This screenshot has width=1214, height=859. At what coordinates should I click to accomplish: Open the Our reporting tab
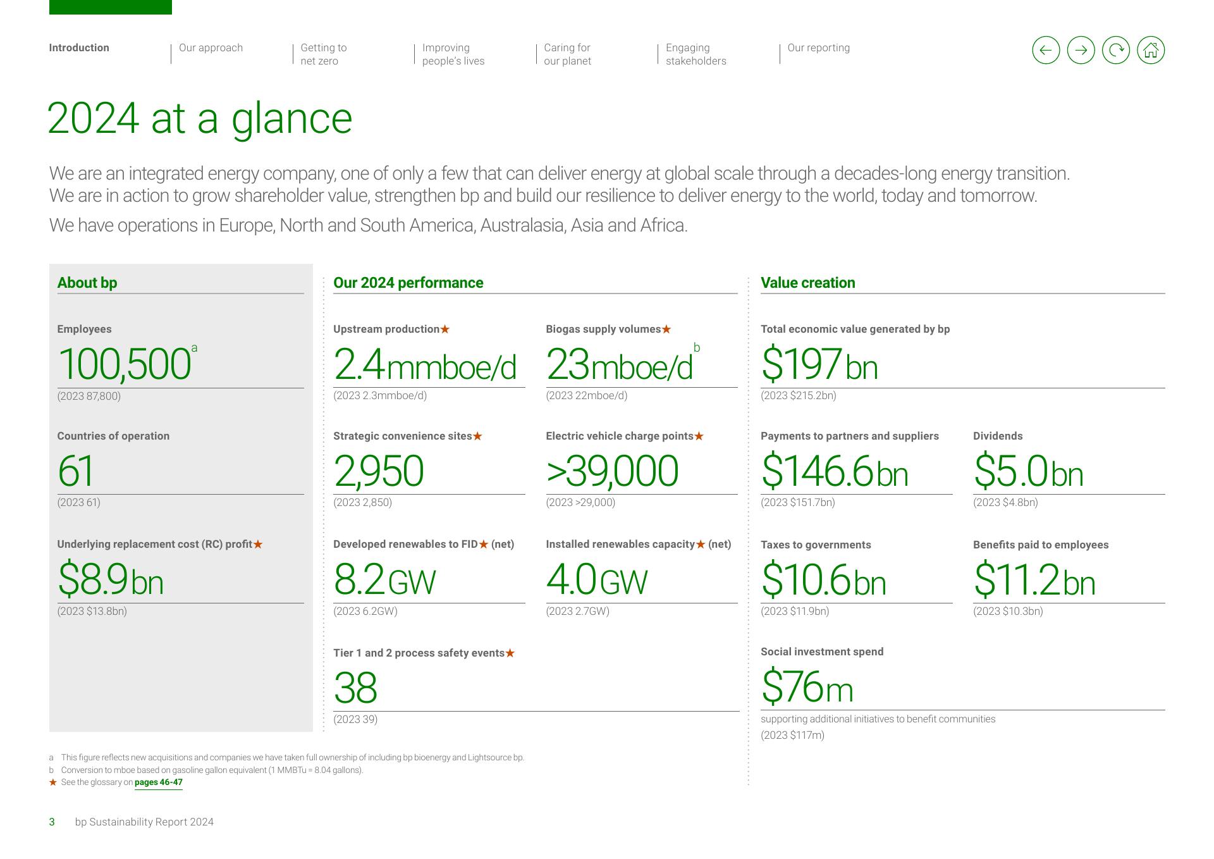point(818,47)
